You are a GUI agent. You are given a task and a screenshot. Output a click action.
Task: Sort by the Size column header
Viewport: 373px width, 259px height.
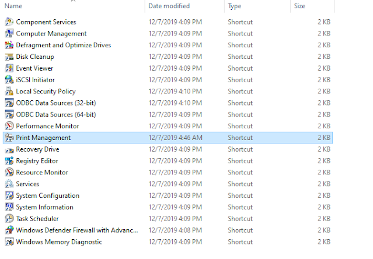tap(299, 6)
